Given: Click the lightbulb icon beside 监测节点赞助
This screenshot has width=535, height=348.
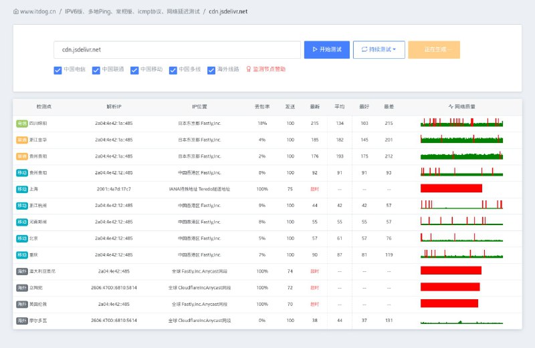Looking at the screenshot, I should [249, 69].
